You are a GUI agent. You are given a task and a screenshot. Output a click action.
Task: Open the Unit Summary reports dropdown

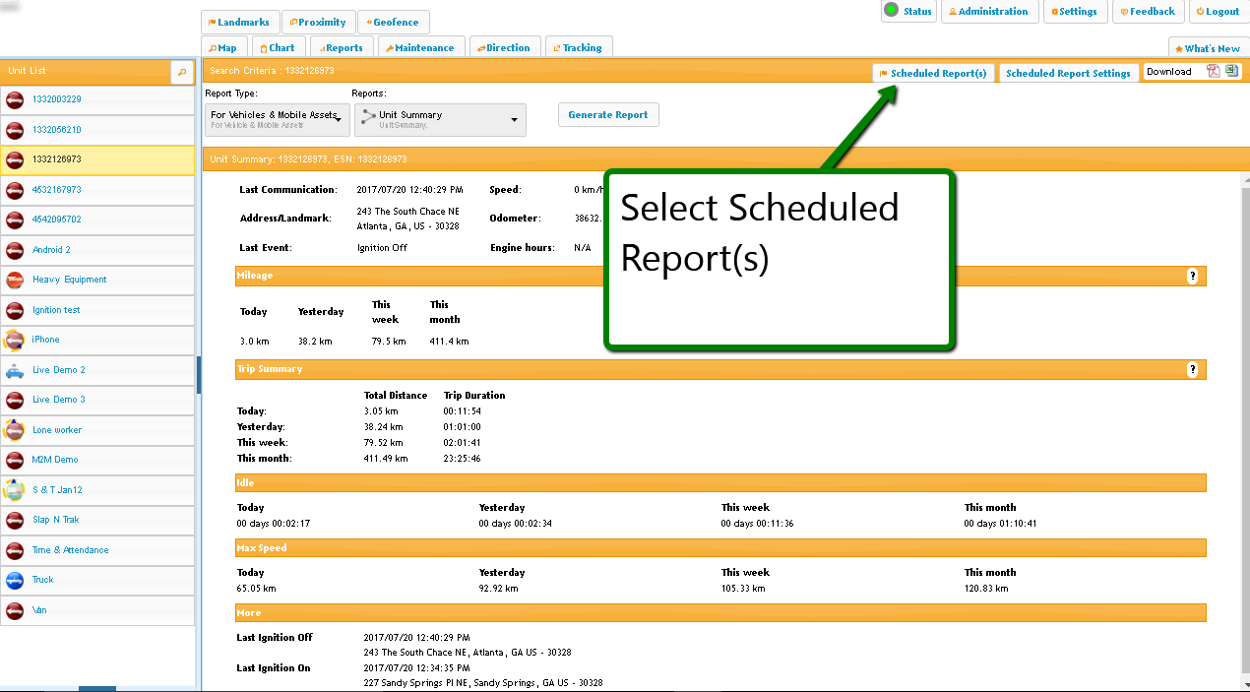click(x=440, y=119)
